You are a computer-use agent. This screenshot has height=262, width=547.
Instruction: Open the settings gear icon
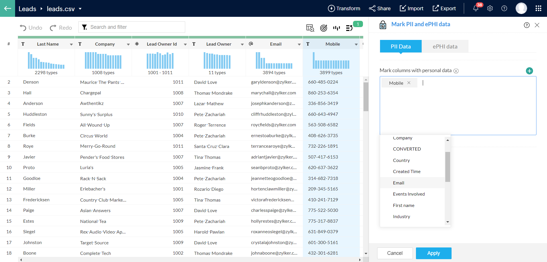pos(490,9)
